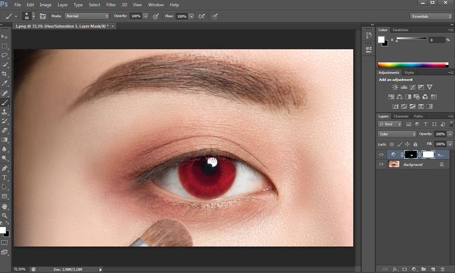Enable airbrush-style build-up

click(x=201, y=16)
